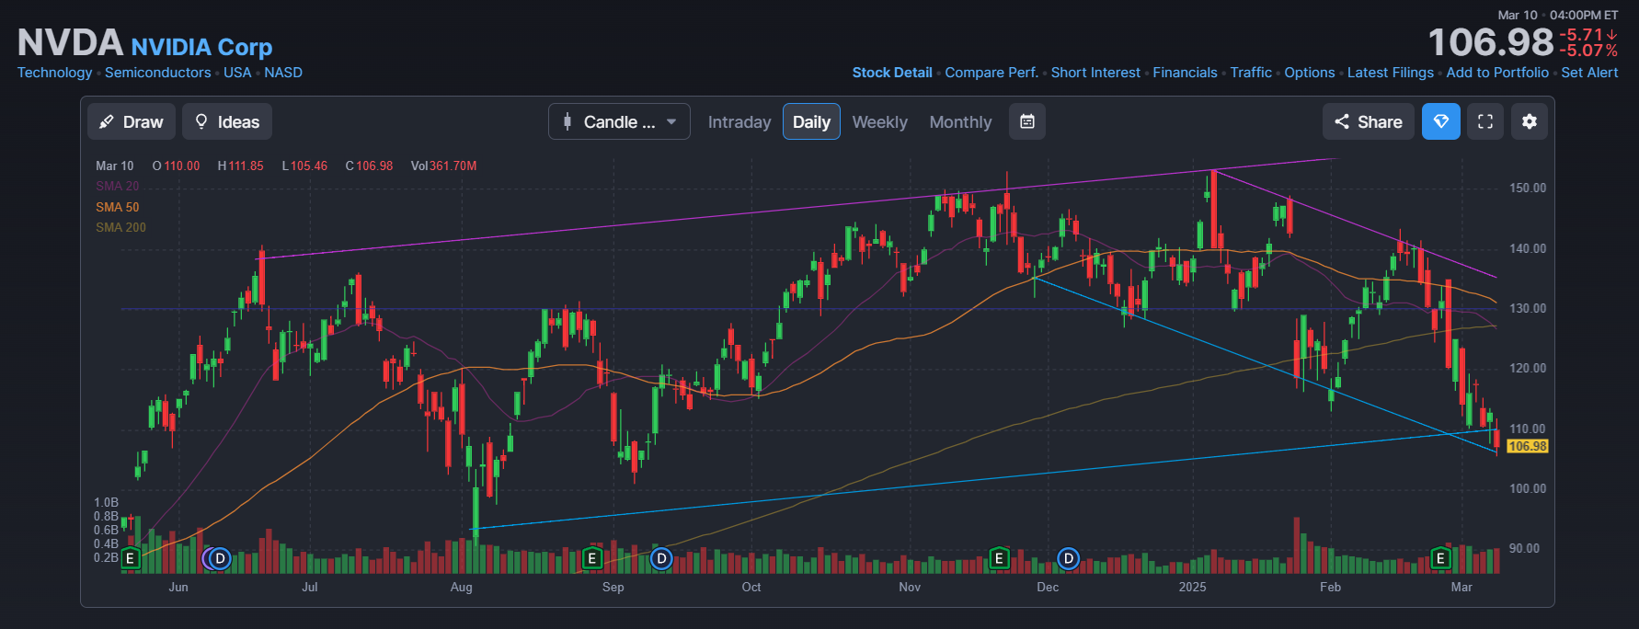Select the Stock Detail tab link
This screenshot has width=1639, height=629.
892,73
